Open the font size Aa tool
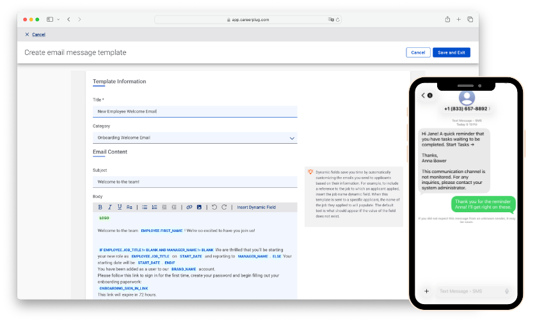 [x=129, y=207]
